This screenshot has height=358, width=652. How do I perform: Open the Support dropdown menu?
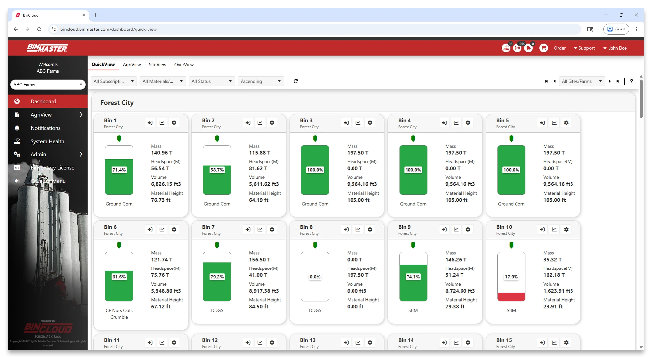point(584,48)
